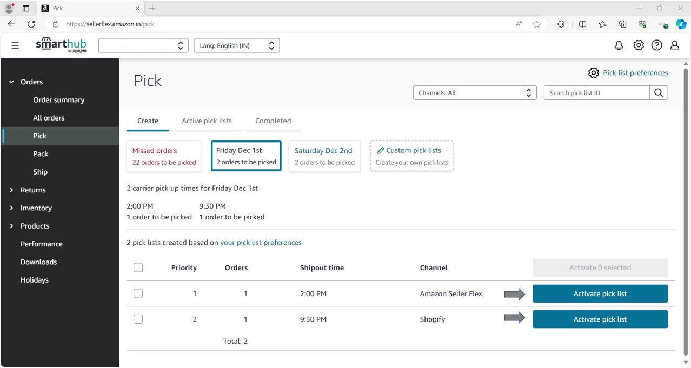Open the Lang: English (IN) dropdown
This screenshot has width=691, height=368.
click(237, 45)
